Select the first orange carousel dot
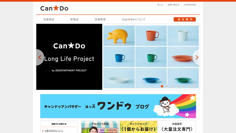Screen dimensions: 236x133 coord(162,86)
